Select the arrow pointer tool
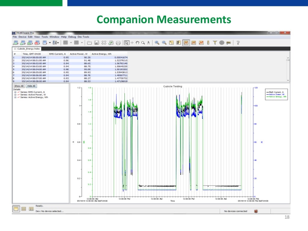 point(127,43)
